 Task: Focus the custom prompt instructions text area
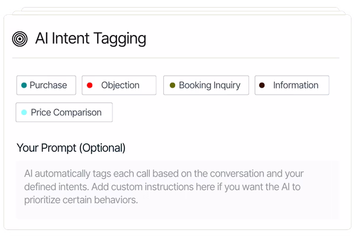click(x=177, y=190)
